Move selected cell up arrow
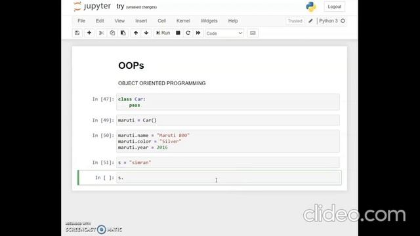Viewport: 420px width, 236px height. point(136,33)
